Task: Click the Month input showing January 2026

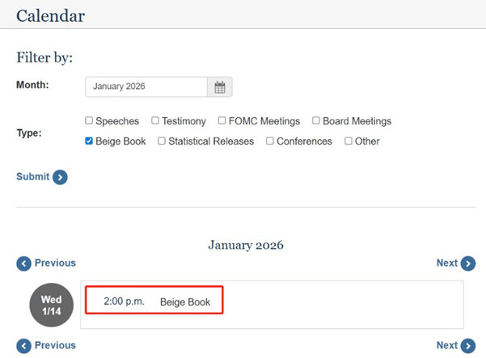Action: pyautogui.click(x=146, y=87)
